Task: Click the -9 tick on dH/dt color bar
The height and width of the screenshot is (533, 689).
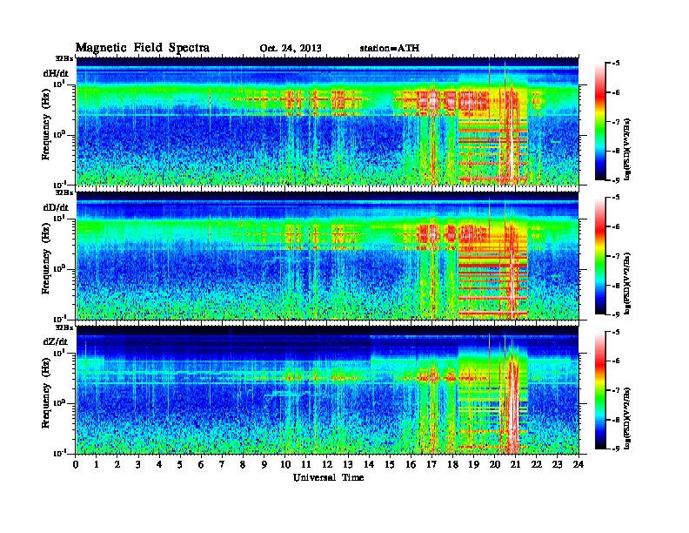Action: [x=616, y=180]
